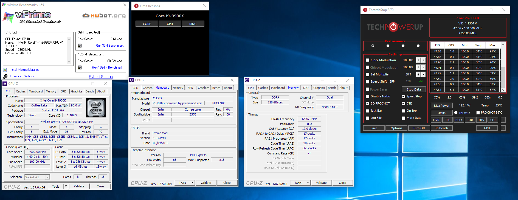Open the Socket #1 selection dropdown
Image resolution: width=518 pixels, height=200 pixels.
[47, 177]
